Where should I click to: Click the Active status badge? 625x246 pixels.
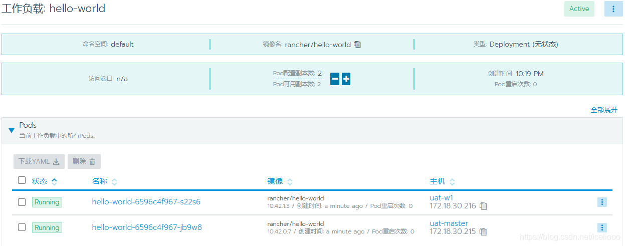[579, 9]
